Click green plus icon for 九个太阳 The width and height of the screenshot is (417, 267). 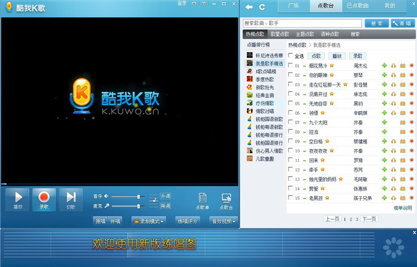click(x=384, y=122)
